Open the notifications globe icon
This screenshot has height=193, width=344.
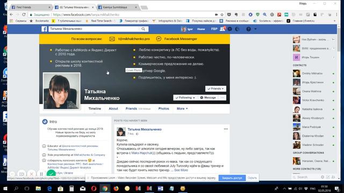click(237, 29)
